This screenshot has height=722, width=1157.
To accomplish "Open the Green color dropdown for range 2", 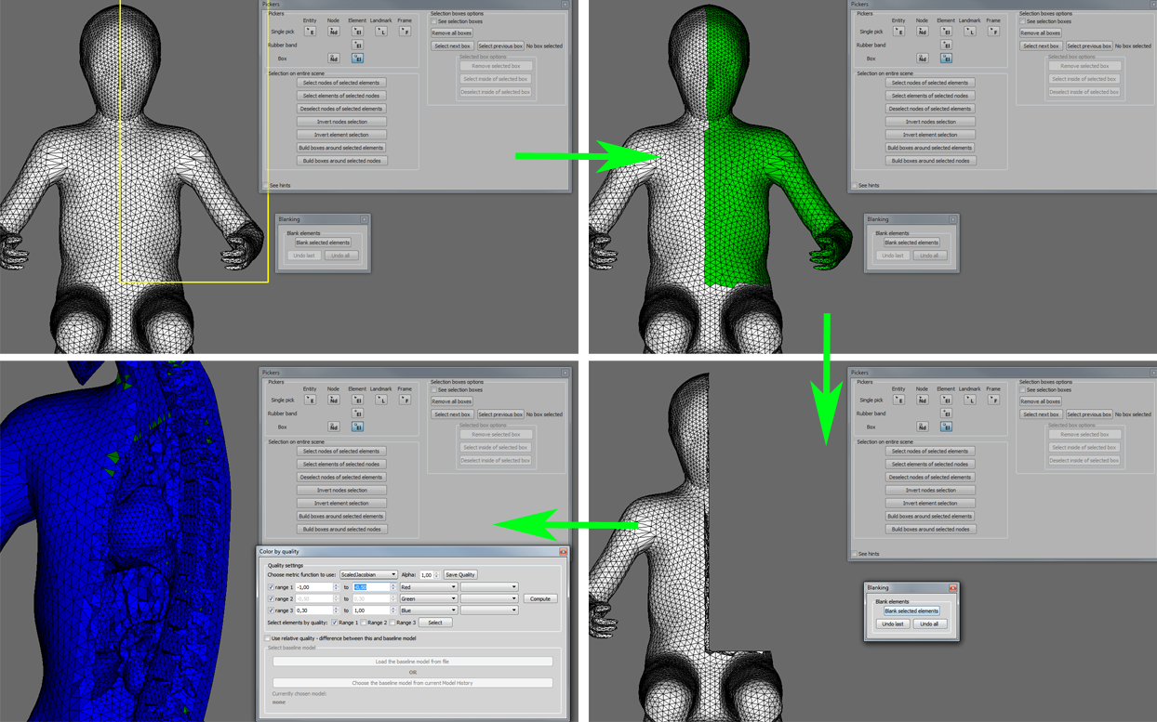I will [428, 599].
